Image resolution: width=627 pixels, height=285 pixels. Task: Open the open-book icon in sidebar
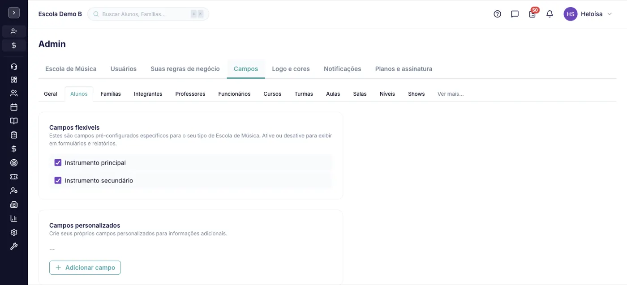pos(14,121)
